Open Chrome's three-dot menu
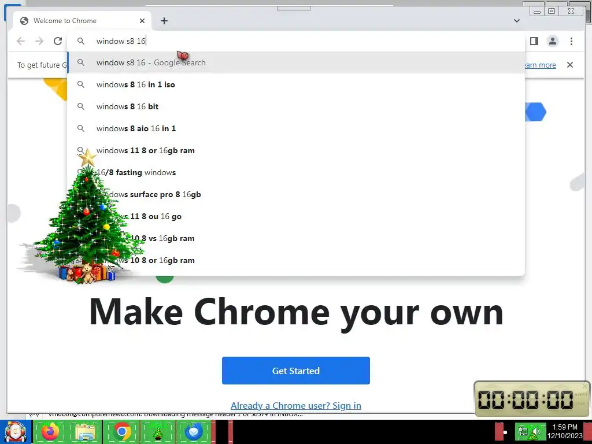Screen dimensions: 592x444 click(x=571, y=41)
